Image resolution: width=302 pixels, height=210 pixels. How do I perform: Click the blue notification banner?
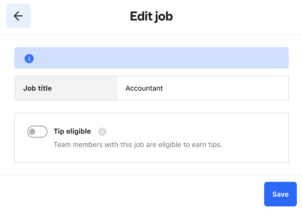coord(151,58)
